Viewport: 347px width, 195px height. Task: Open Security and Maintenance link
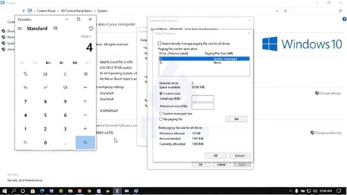[24, 180]
